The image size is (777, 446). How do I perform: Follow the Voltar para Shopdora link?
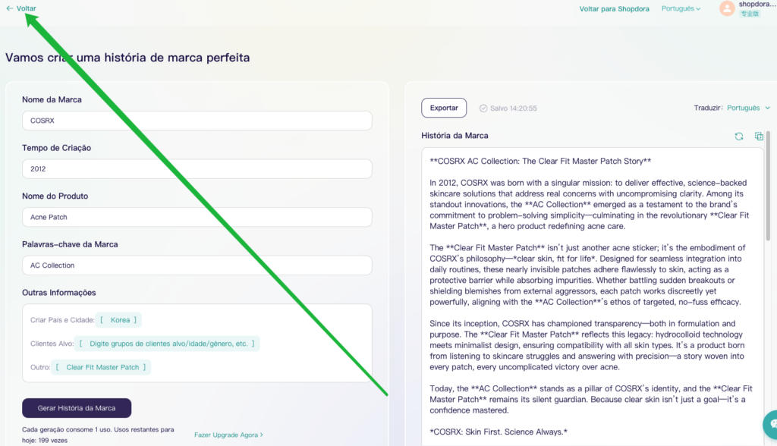[x=614, y=9]
